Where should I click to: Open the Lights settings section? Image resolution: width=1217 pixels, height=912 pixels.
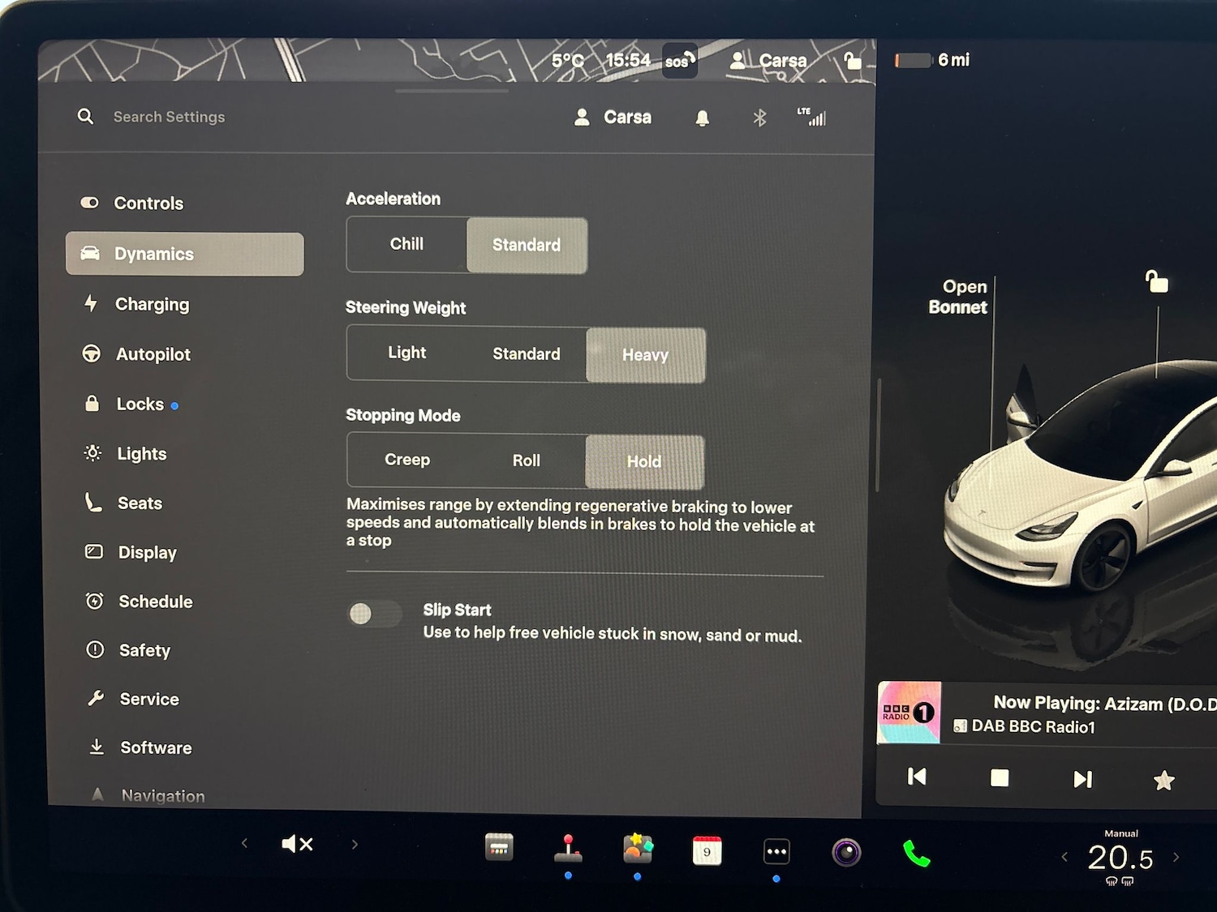[141, 453]
